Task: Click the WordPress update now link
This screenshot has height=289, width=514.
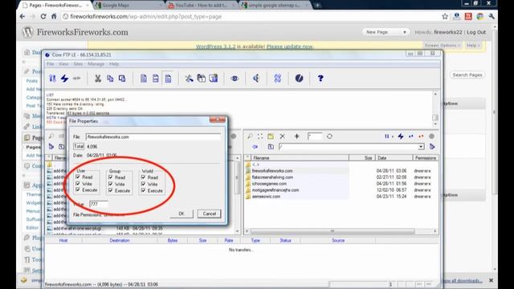Action: pos(289,47)
